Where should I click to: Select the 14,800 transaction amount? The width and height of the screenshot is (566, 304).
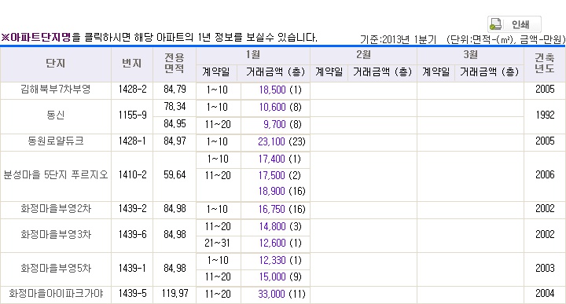coord(272,226)
